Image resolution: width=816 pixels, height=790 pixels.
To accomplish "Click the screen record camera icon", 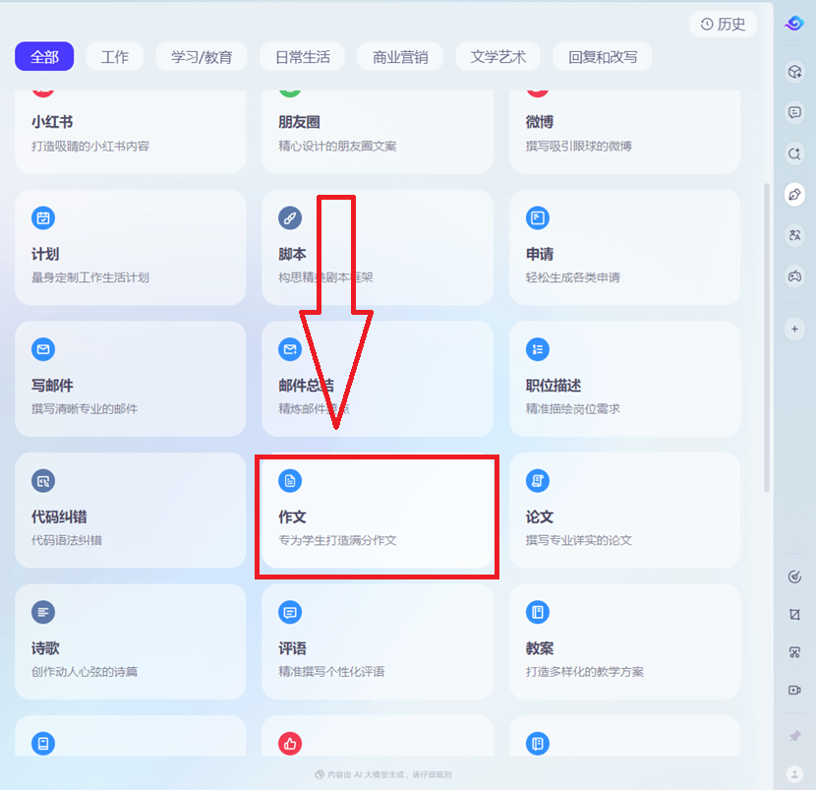I will [x=794, y=690].
